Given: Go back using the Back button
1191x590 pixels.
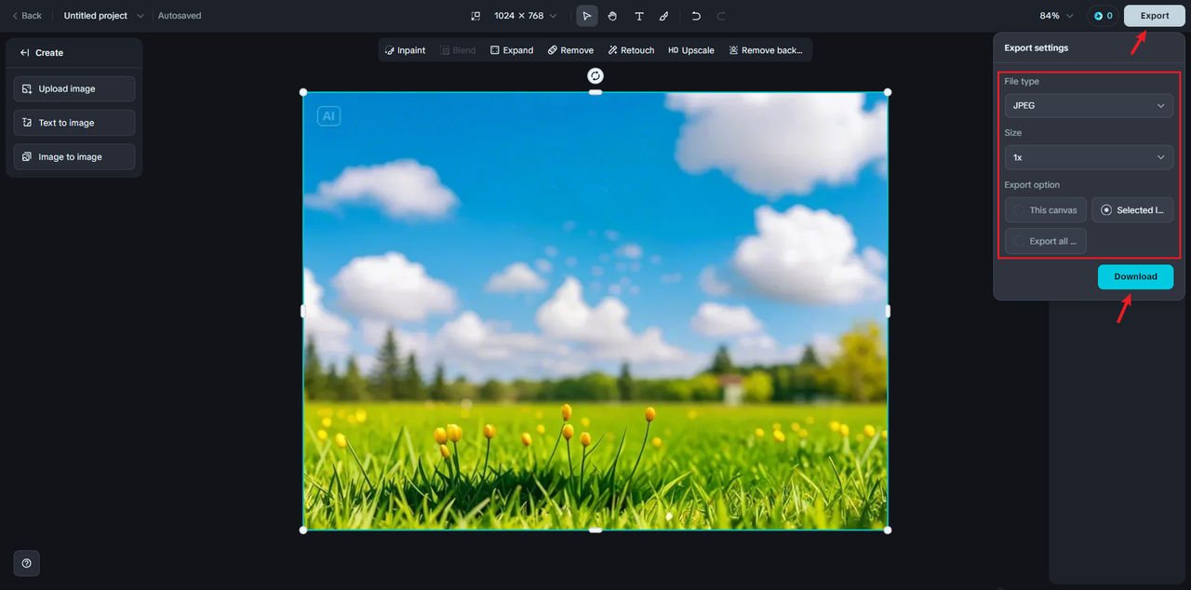Looking at the screenshot, I should 27,16.
